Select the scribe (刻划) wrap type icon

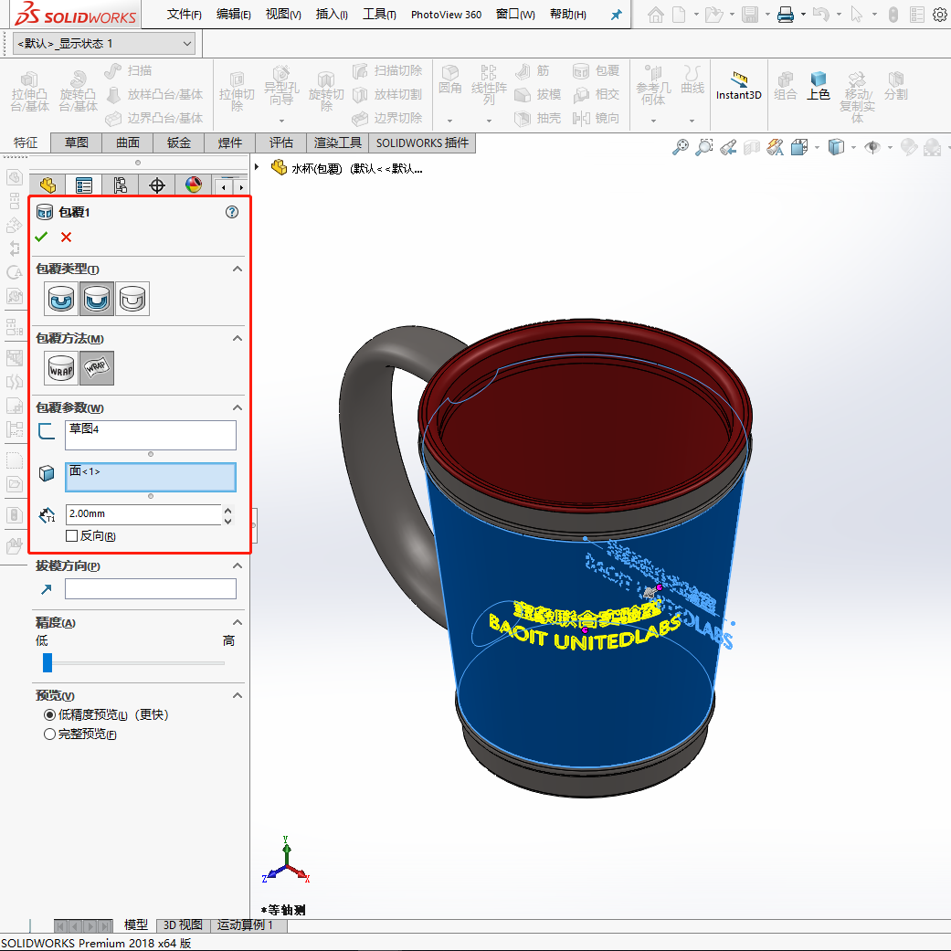pos(132,299)
